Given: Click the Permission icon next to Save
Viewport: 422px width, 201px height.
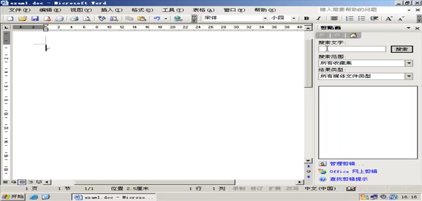Looking at the screenshot, I should 47,19.
